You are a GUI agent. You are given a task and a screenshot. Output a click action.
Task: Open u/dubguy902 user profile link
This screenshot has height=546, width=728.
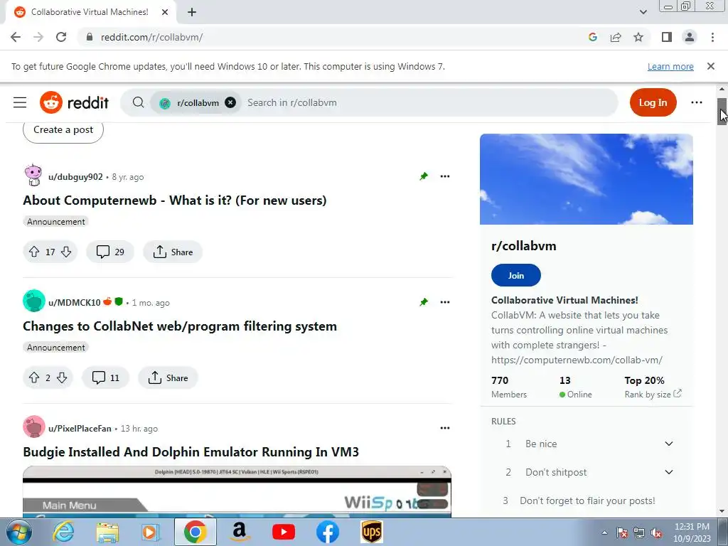tap(75, 177)
